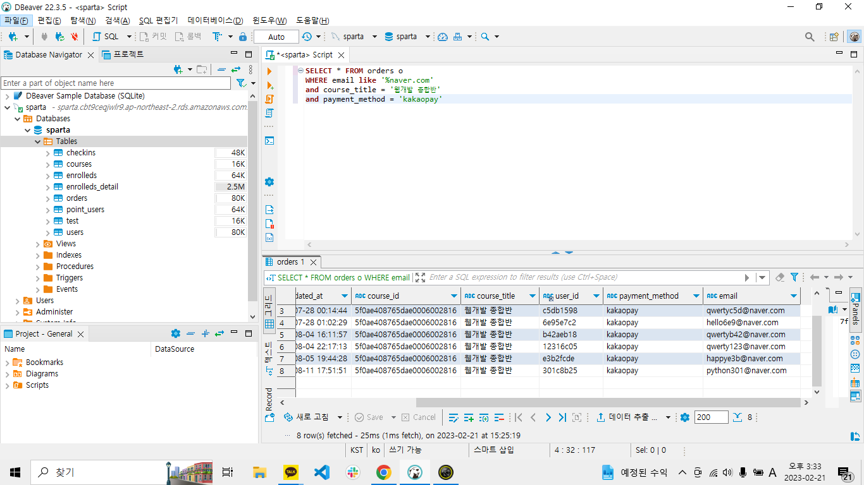Screen dimensions: 864x485
Task: Open SQL editor from toolbar
Action: (106, 37)
